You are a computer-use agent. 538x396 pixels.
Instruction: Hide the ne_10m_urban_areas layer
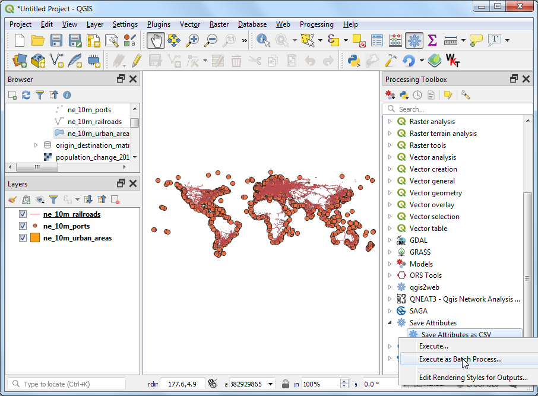tap(23, 238)
